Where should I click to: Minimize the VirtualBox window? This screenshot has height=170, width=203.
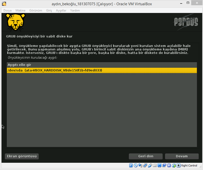tap(181, 3)
